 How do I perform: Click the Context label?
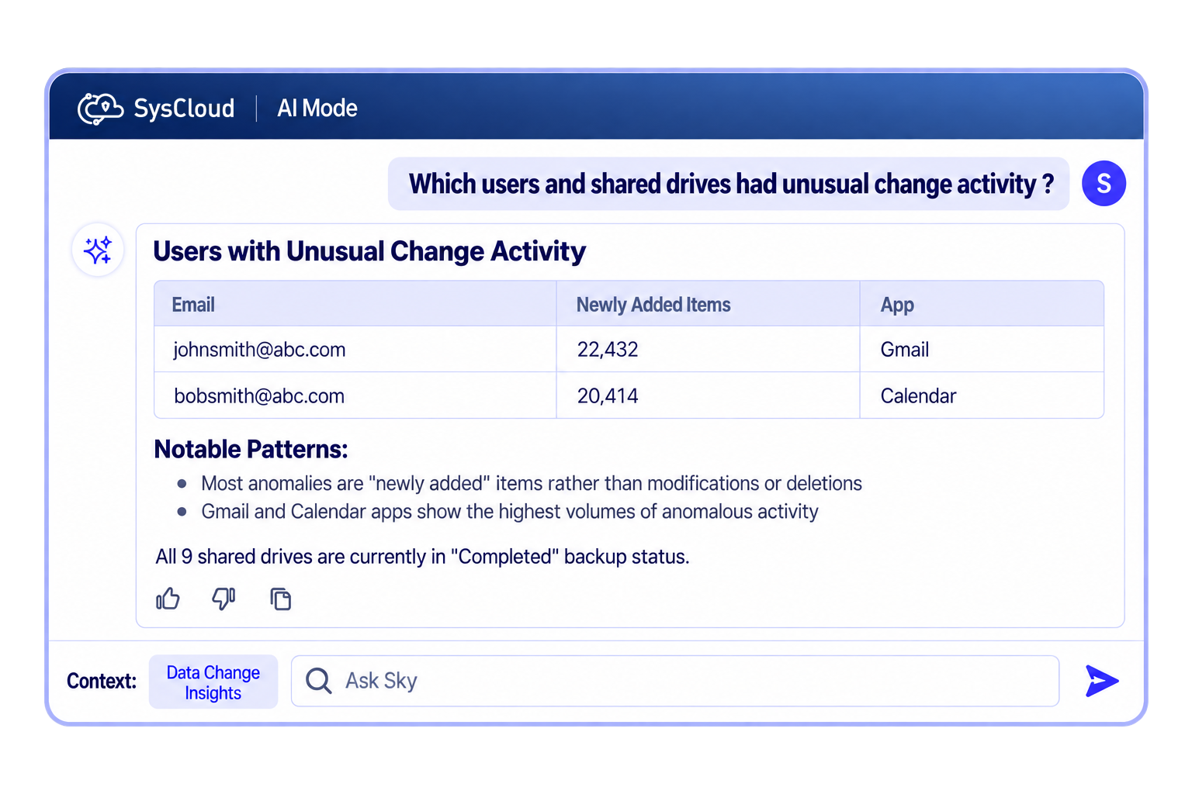click(x=102, y=681)
